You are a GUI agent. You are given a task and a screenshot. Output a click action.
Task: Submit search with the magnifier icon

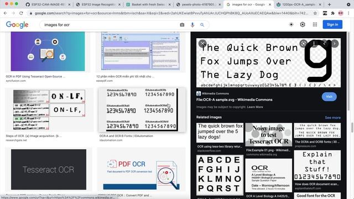click(202, 25)
